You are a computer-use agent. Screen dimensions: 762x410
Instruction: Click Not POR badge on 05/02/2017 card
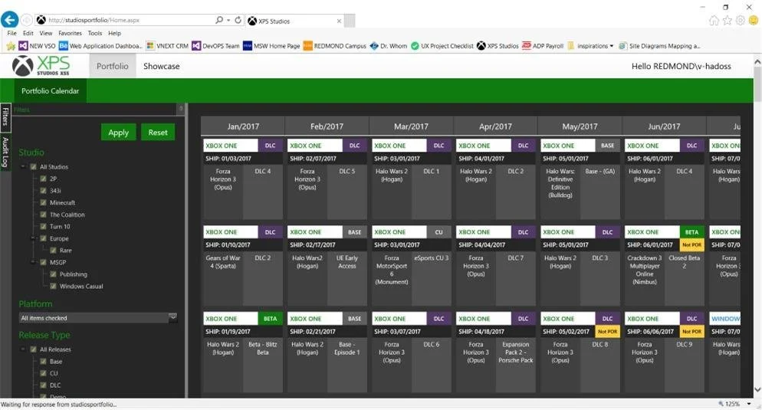pyautogui.click(x=607, y=331)
